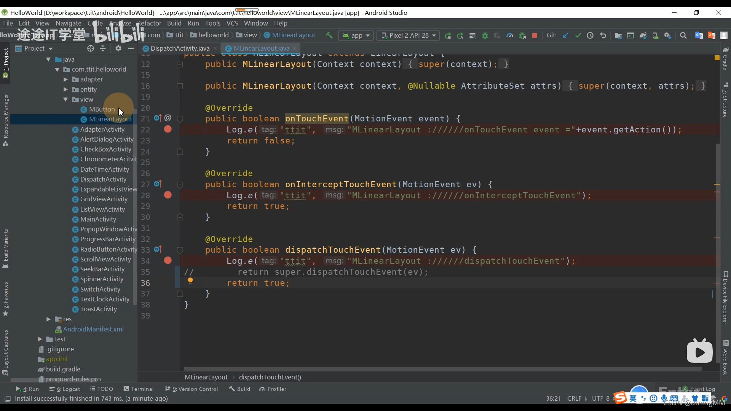Collapse the java folder in tree
This screenshot has height=411, width=731.
tap(48, 59)
